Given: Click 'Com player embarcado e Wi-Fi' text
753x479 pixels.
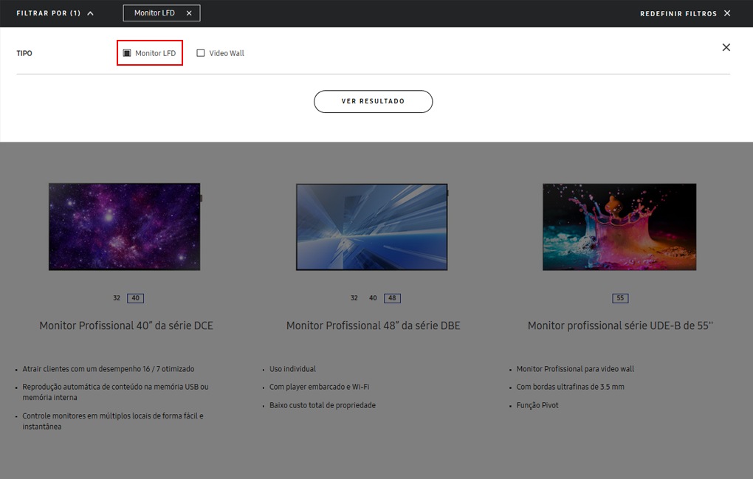Looking at the screenshot, I should 320,387.
